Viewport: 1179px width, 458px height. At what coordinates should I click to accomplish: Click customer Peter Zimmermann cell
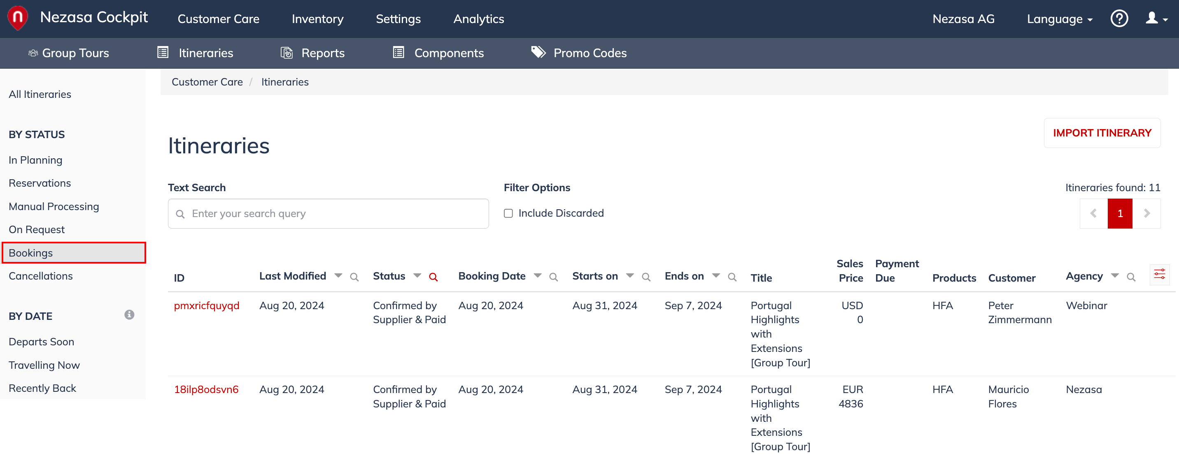[x=1020, y=312]
